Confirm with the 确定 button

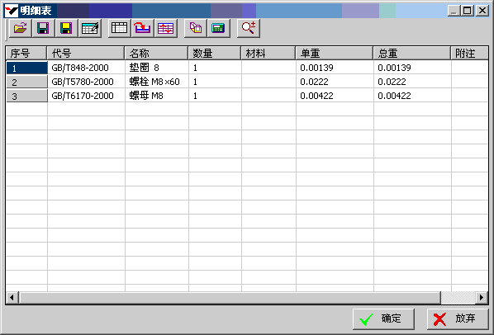pyautogui.click(x=383, y=319)
